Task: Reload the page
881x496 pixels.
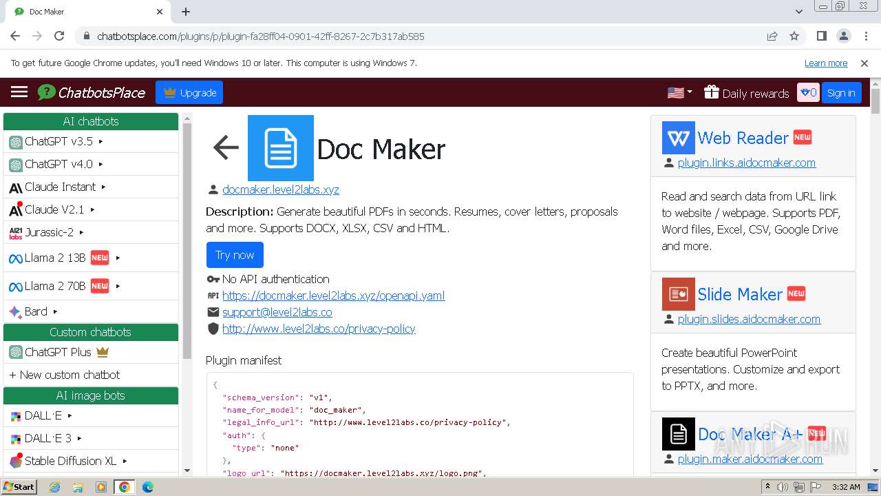Action: point(59,36)
